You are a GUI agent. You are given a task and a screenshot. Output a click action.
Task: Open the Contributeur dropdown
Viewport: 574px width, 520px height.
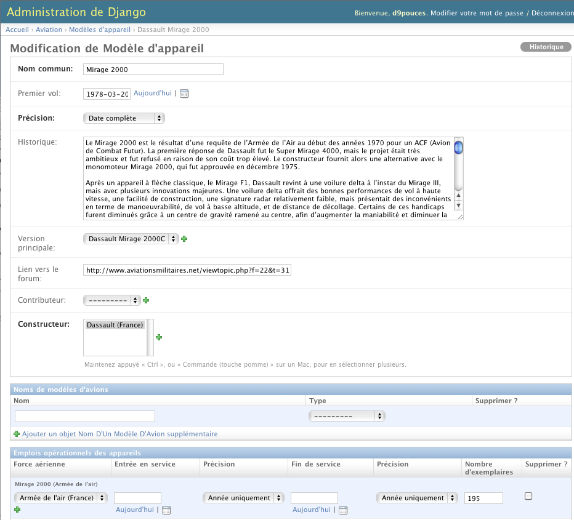(x=111, y=300)
